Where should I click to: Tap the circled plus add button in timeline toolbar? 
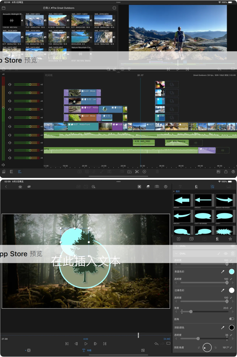point(144,172)
